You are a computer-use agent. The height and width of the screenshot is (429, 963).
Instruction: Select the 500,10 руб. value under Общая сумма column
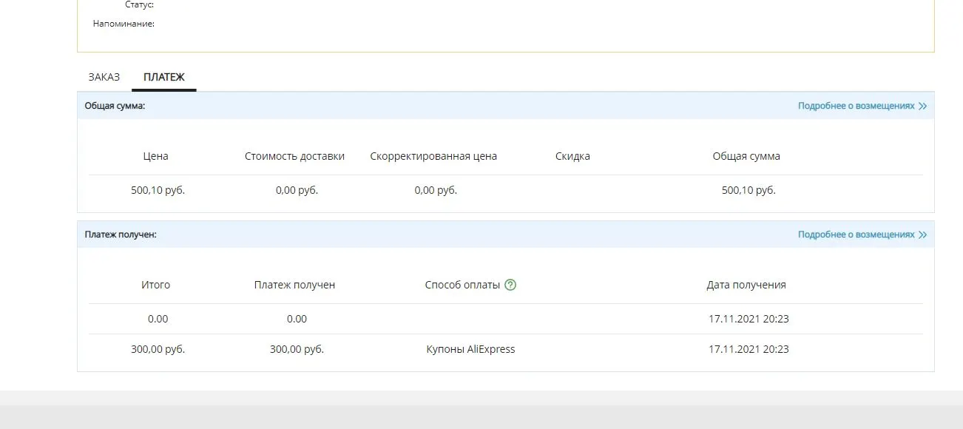tap(749, 190)
